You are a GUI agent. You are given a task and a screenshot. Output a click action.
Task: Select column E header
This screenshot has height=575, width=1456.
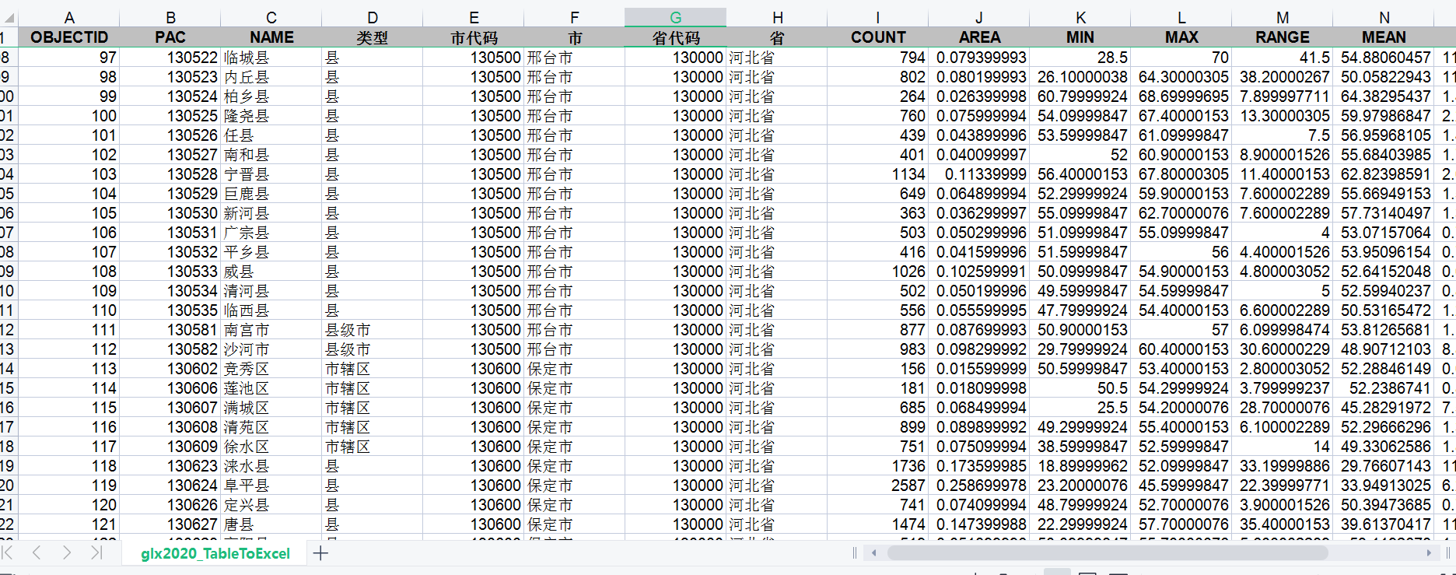pyautogui.click(x=474, y=17)
